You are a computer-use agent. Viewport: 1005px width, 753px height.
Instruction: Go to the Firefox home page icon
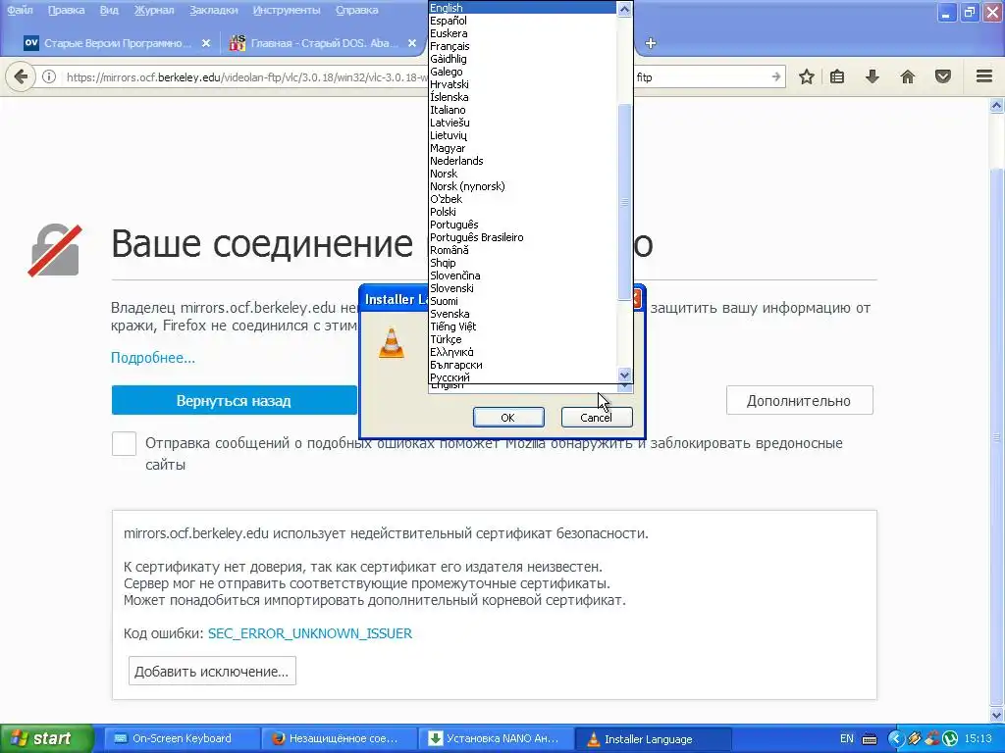[x=908, y=77]
